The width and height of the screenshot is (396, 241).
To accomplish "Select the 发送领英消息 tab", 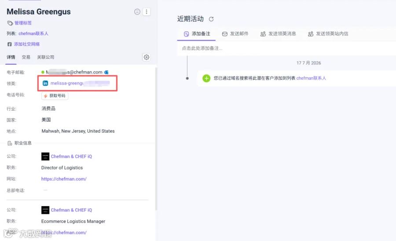I will coord(278,33).
